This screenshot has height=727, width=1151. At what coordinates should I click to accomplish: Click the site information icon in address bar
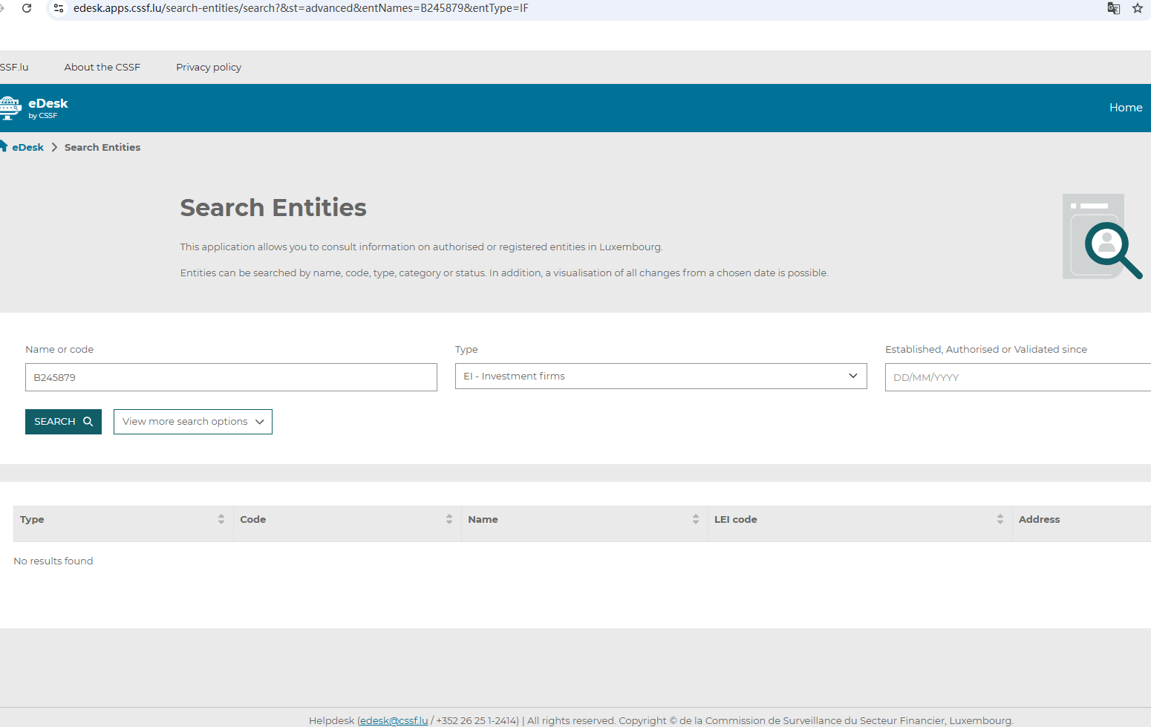(x=59, y=8)
